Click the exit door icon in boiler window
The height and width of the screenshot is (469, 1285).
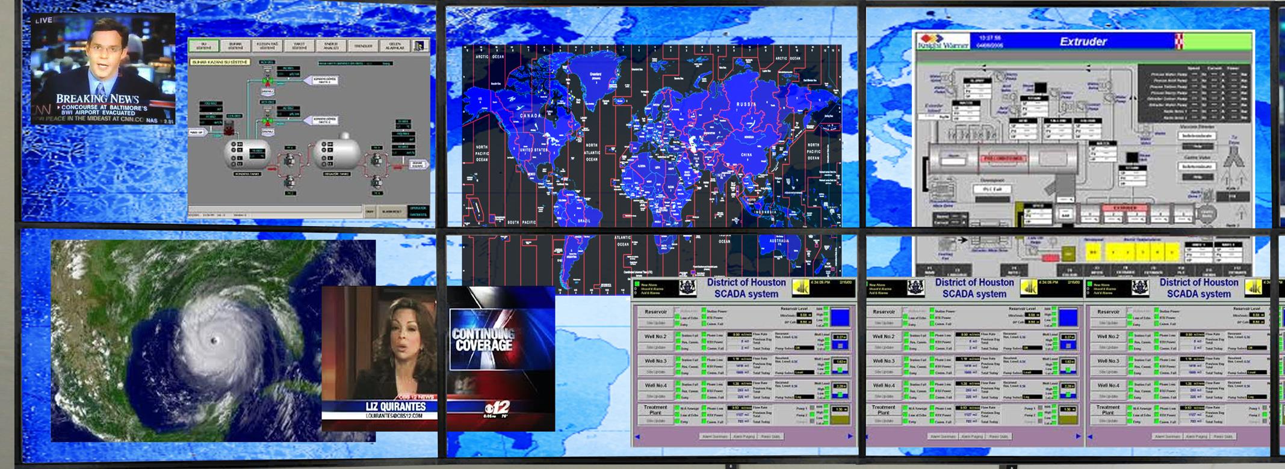coord(420,46)
